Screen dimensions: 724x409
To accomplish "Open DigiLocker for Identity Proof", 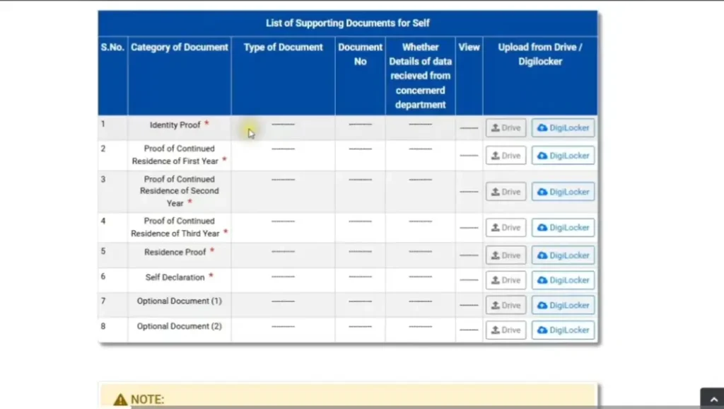I will (563, 128).
